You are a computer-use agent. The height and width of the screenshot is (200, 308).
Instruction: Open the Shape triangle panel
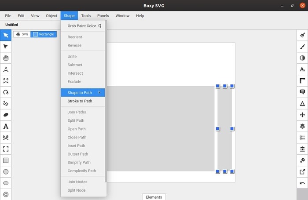302,103
